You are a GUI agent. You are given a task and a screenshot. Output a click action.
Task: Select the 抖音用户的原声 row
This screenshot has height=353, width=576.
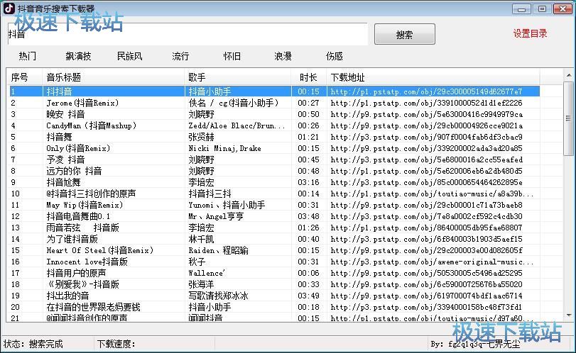tap(275, 273)
